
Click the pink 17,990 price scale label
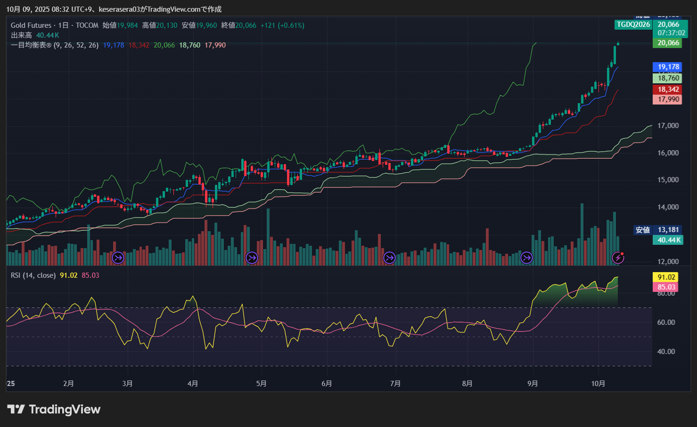[668, 99]
